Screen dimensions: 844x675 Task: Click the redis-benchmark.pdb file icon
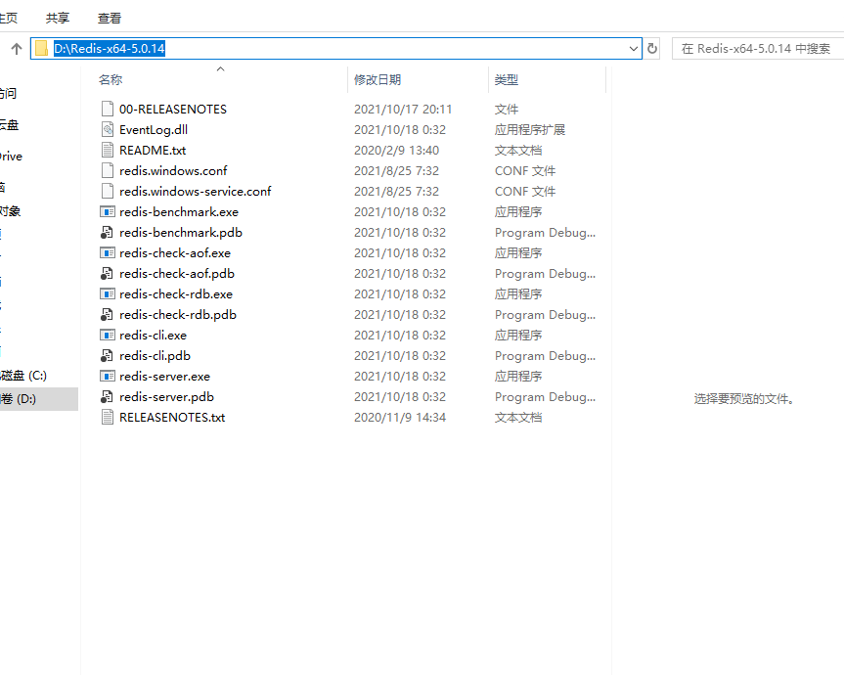point(108,232)
